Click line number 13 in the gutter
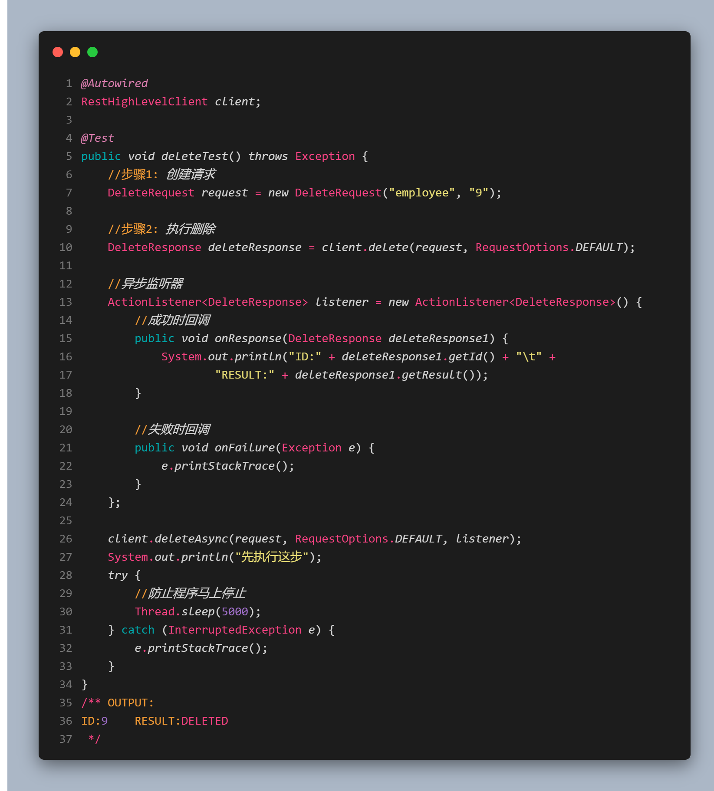Image resolution: width=714 pixels, height=791 pixels. click(x=66, y=302)
